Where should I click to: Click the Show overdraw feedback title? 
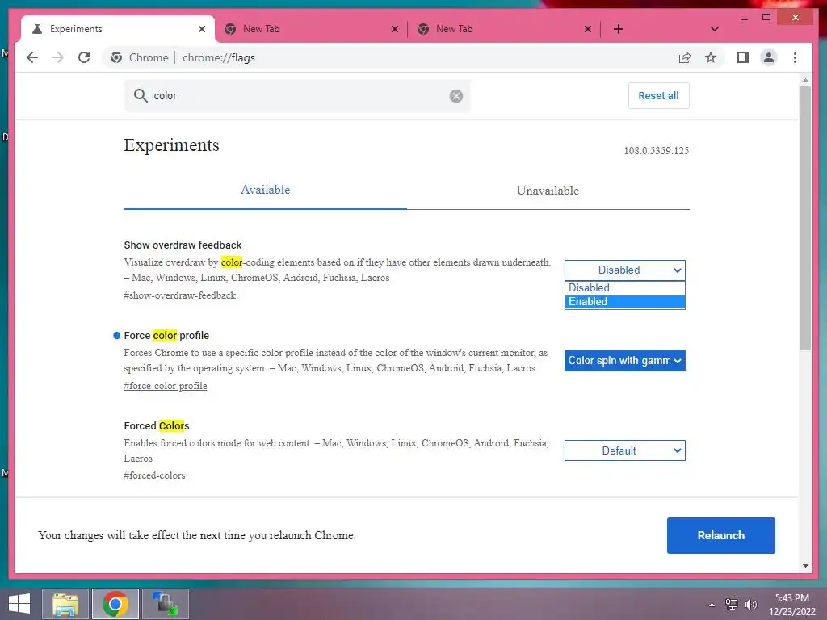(x=183, y=245)
